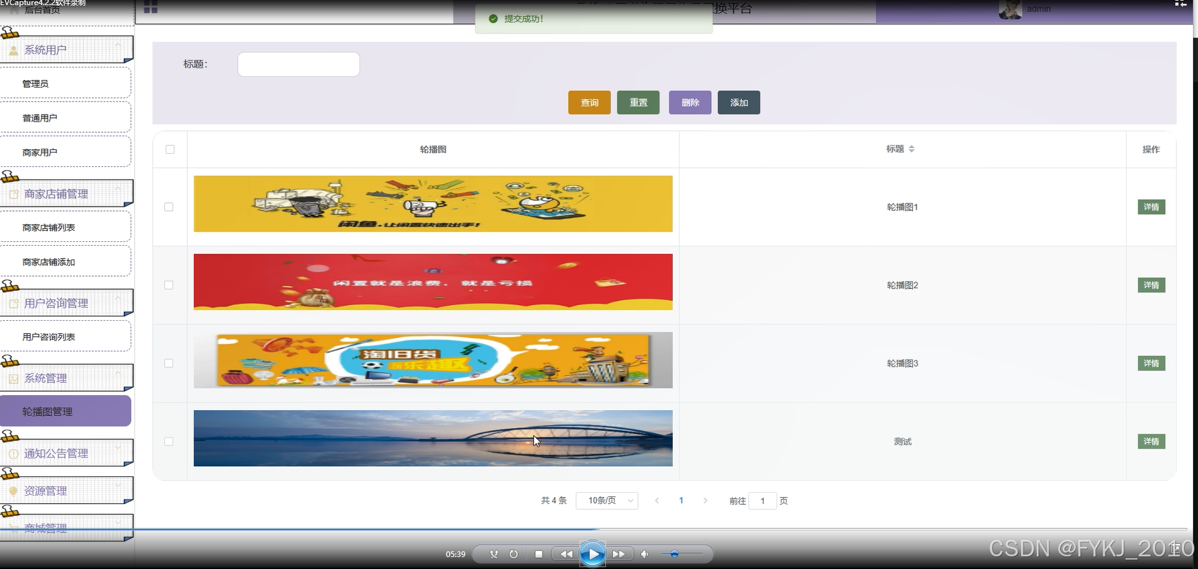Sort table by 标题 column arrows
This screenshot has width=1198, height=569.
911,149
